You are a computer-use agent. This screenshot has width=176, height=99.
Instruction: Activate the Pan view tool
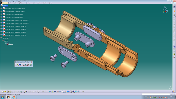pyautogui.click(x=55, y=92)
